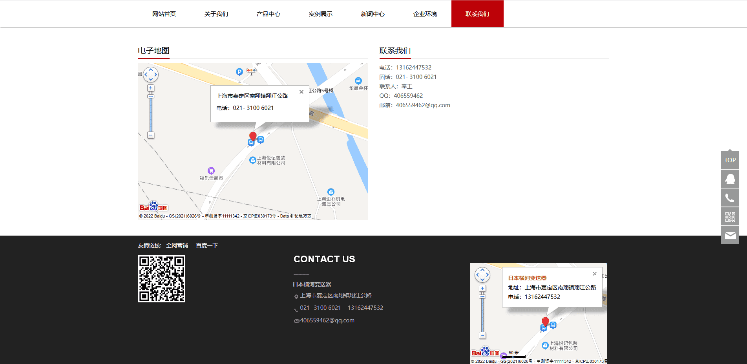
Task: Open the QR code icon in side toolbar
Action: [730, 217]
